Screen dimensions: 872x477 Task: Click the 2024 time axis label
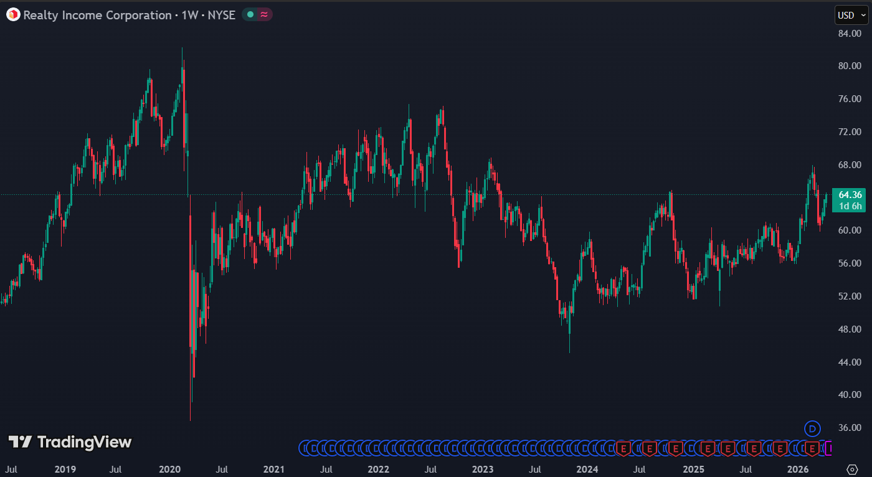tap(587, 469)
